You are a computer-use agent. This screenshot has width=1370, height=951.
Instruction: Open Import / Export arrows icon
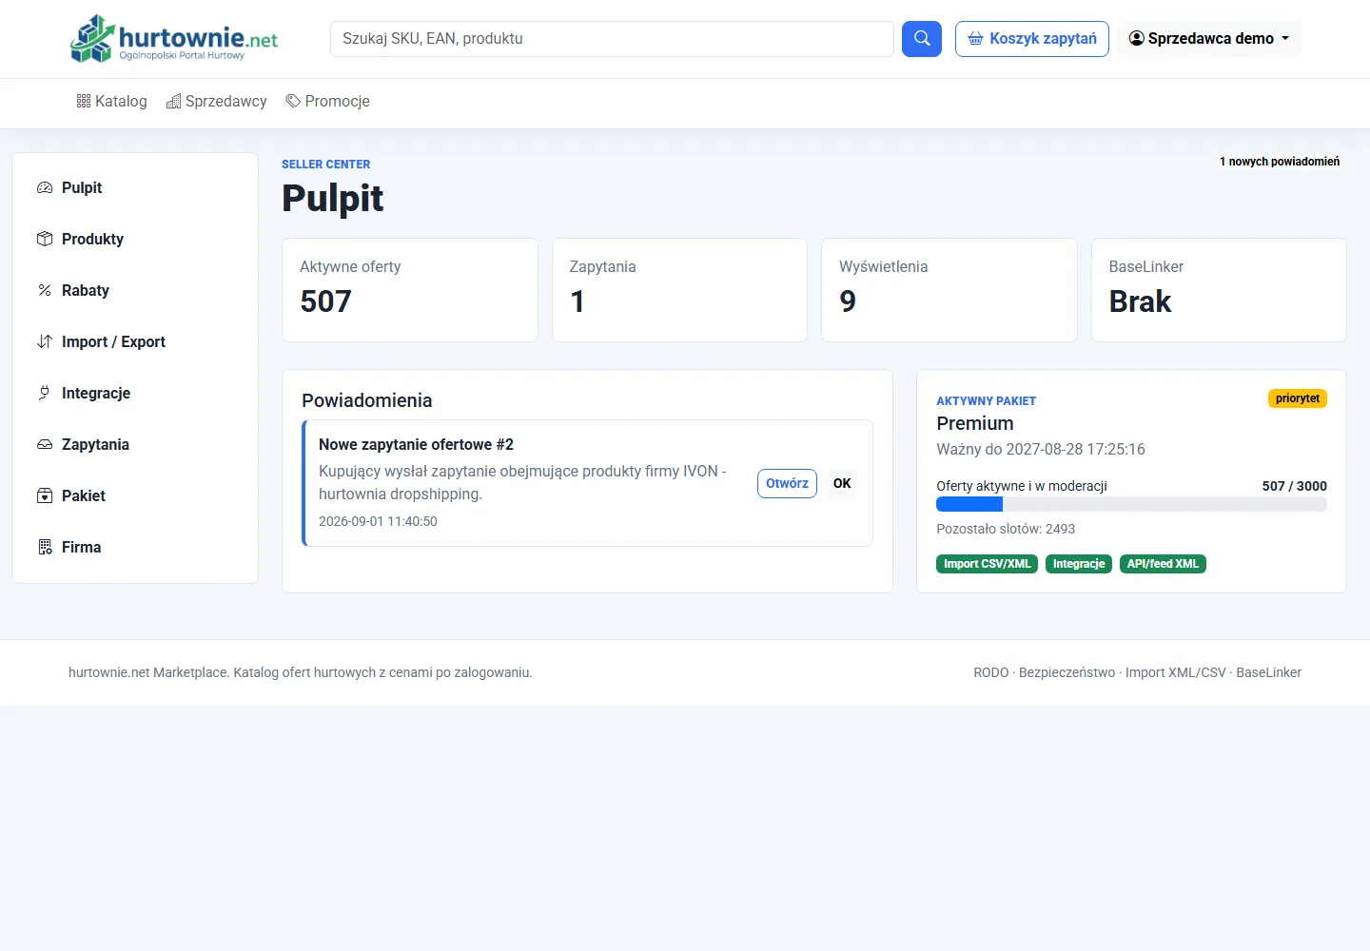(x=45, y=341)
